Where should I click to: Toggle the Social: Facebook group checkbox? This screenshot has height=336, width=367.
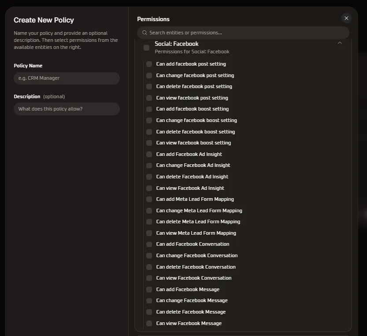147,48
